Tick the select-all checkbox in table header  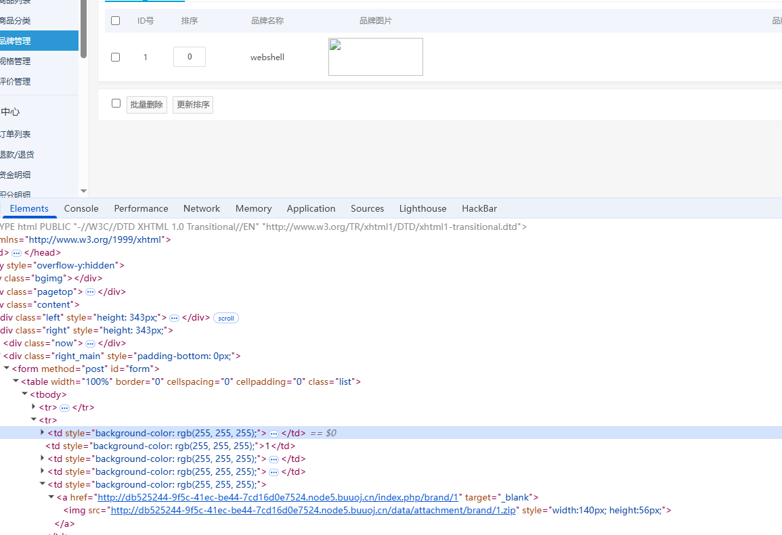click(115, 21)
